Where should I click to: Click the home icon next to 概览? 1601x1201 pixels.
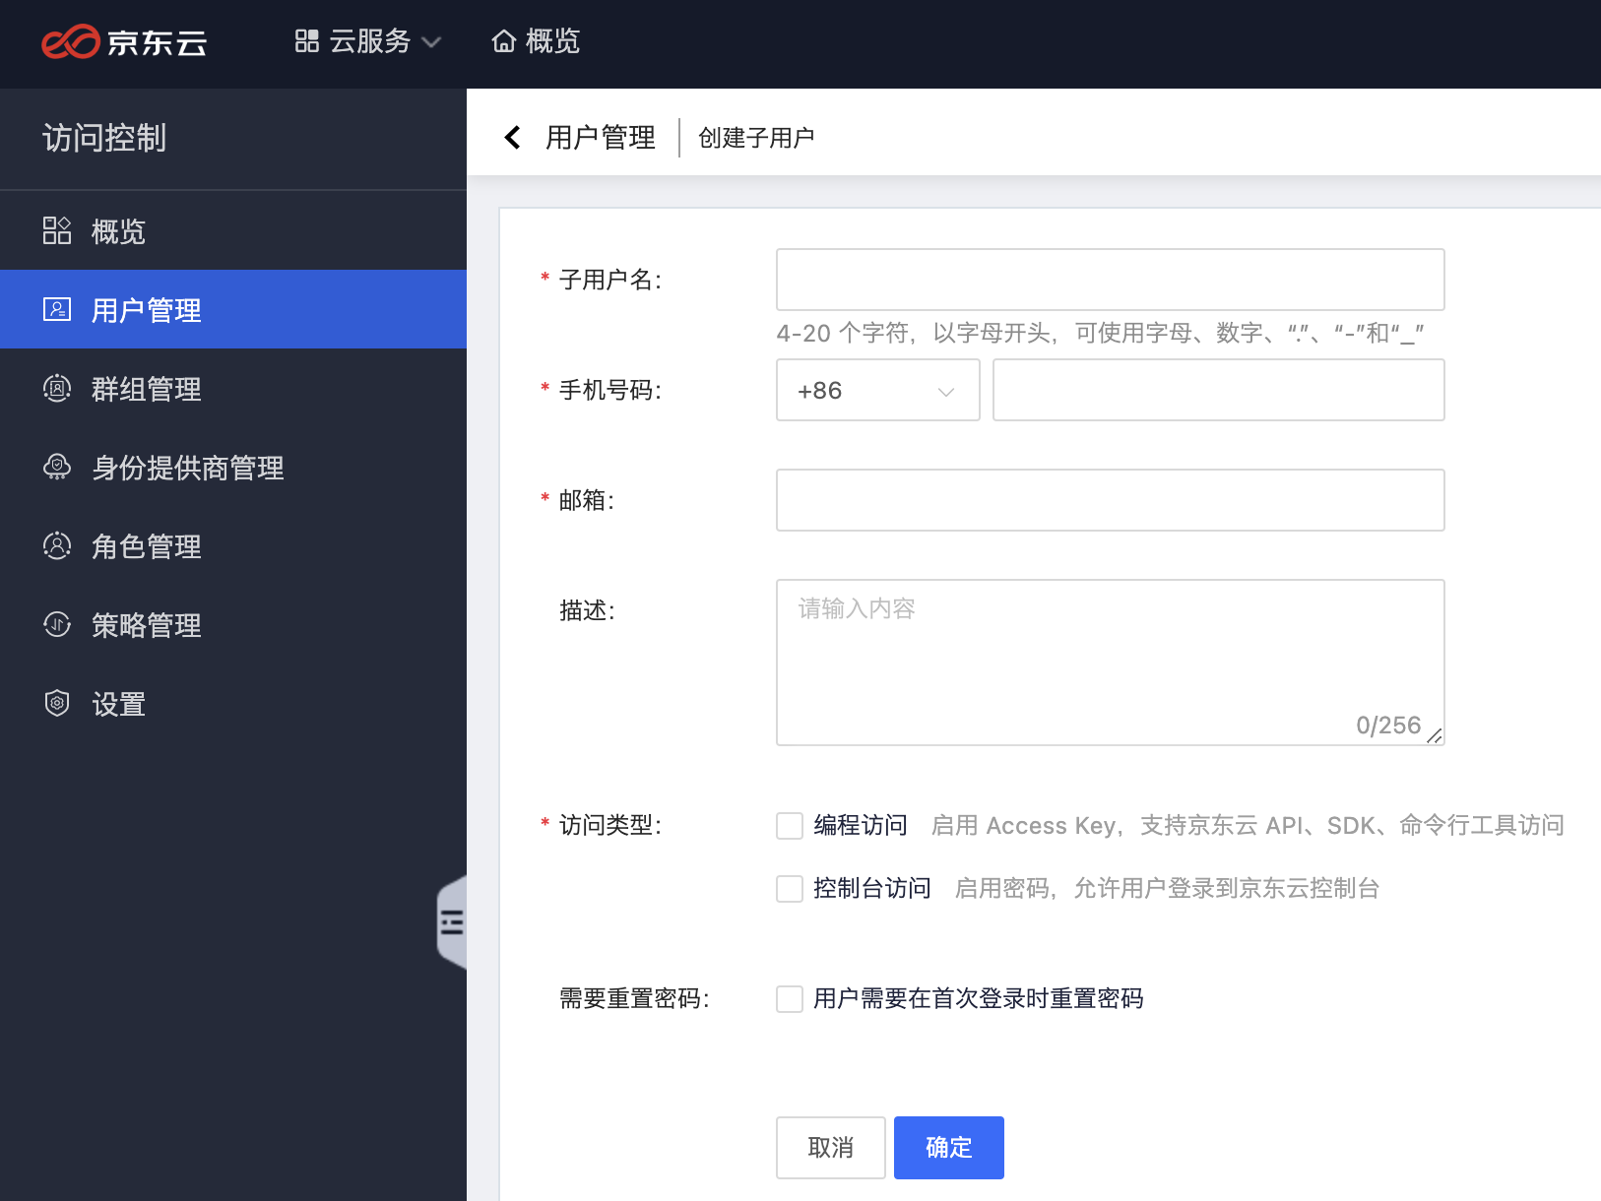pos(504,40)
